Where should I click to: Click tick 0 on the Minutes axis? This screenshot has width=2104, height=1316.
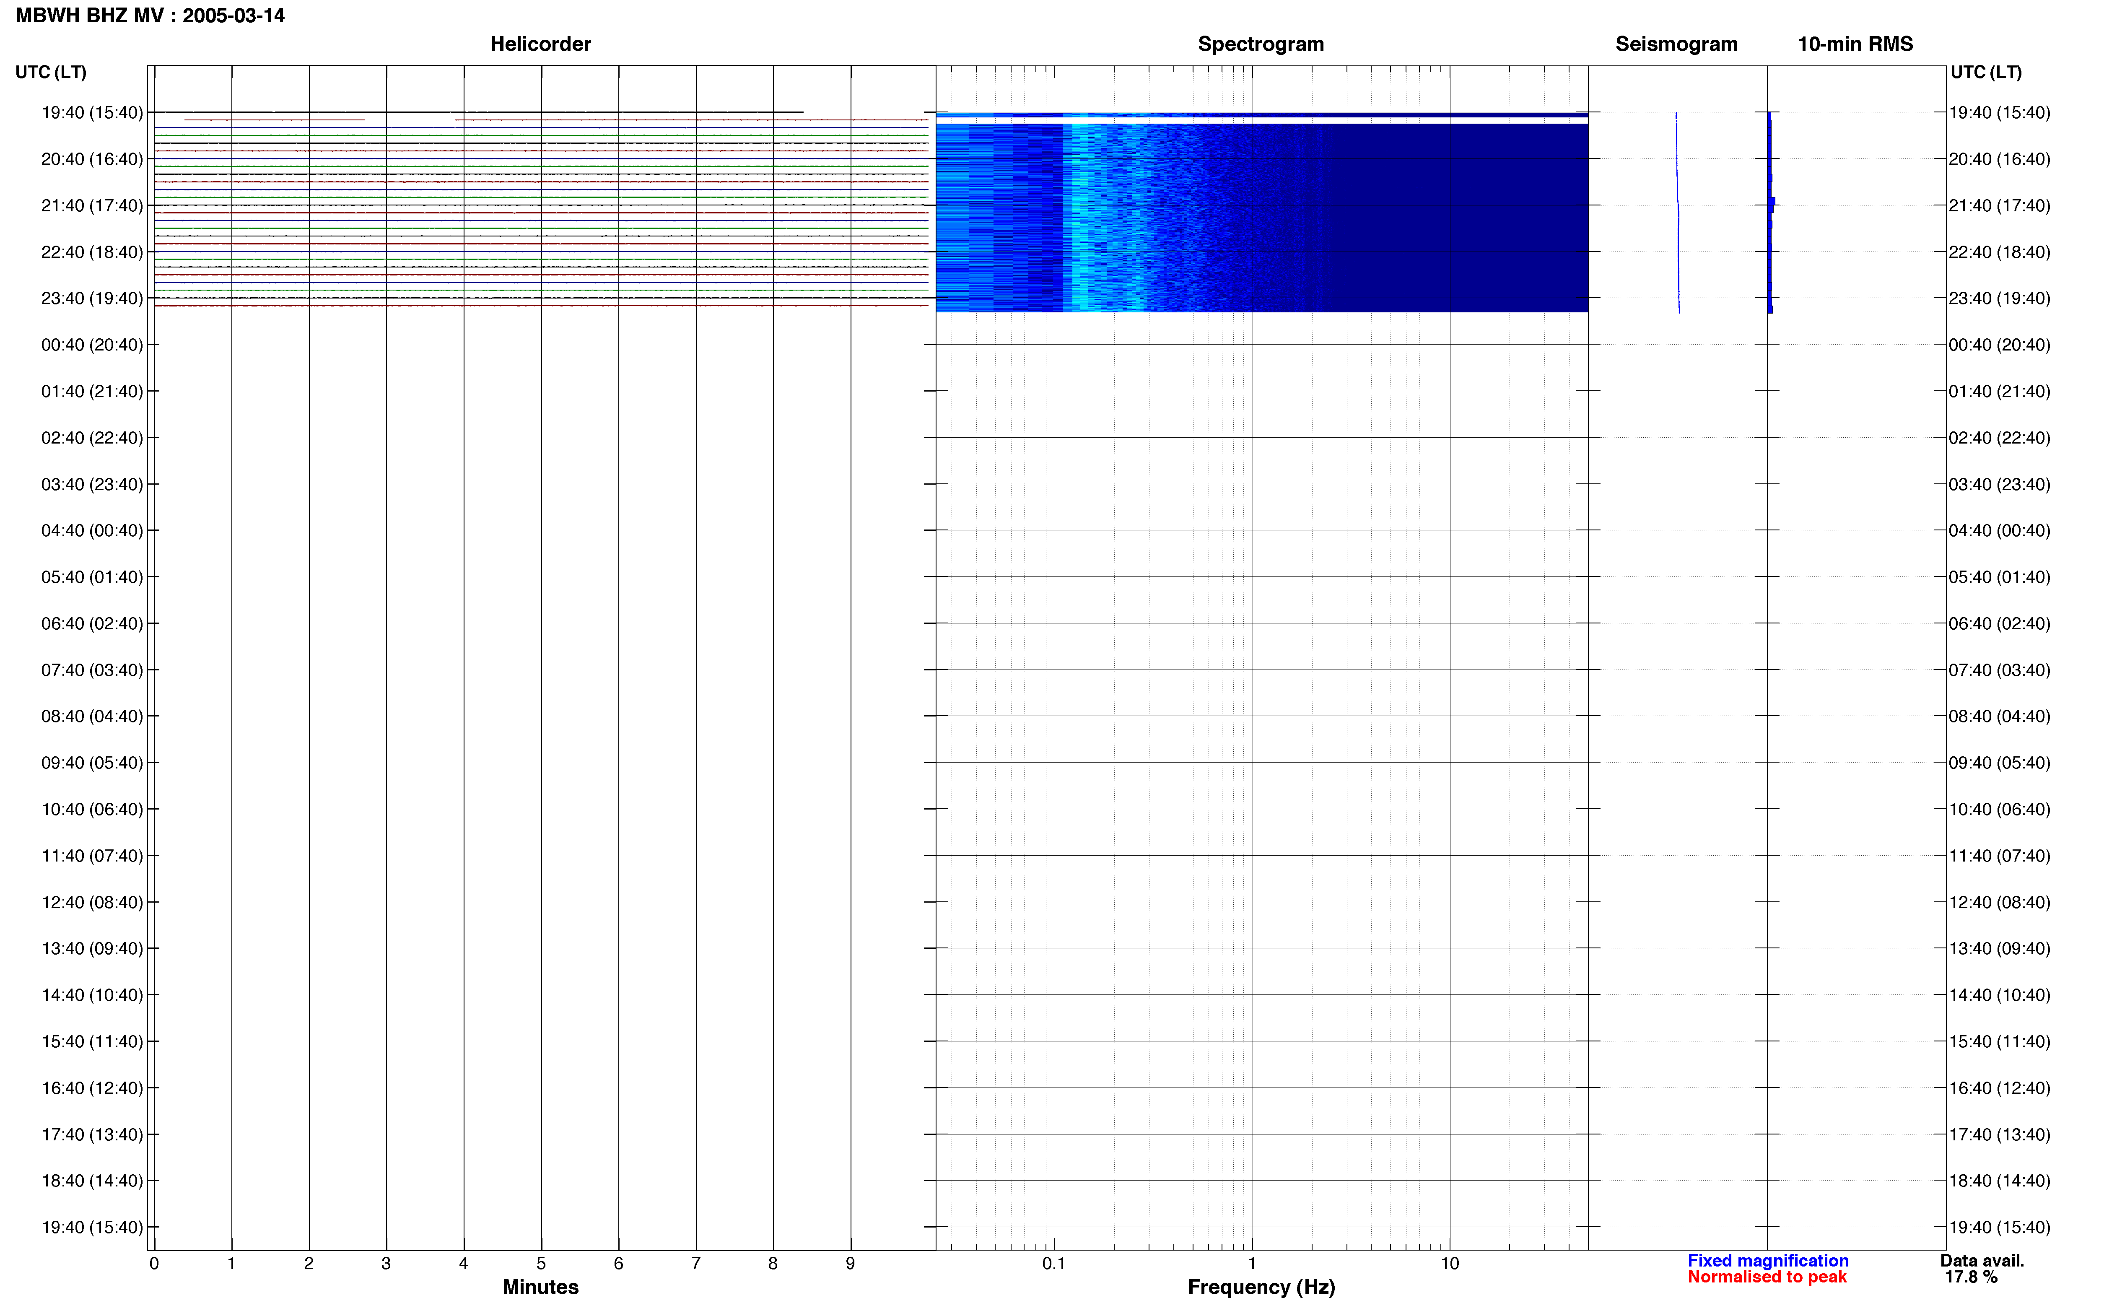[154, 1263]
